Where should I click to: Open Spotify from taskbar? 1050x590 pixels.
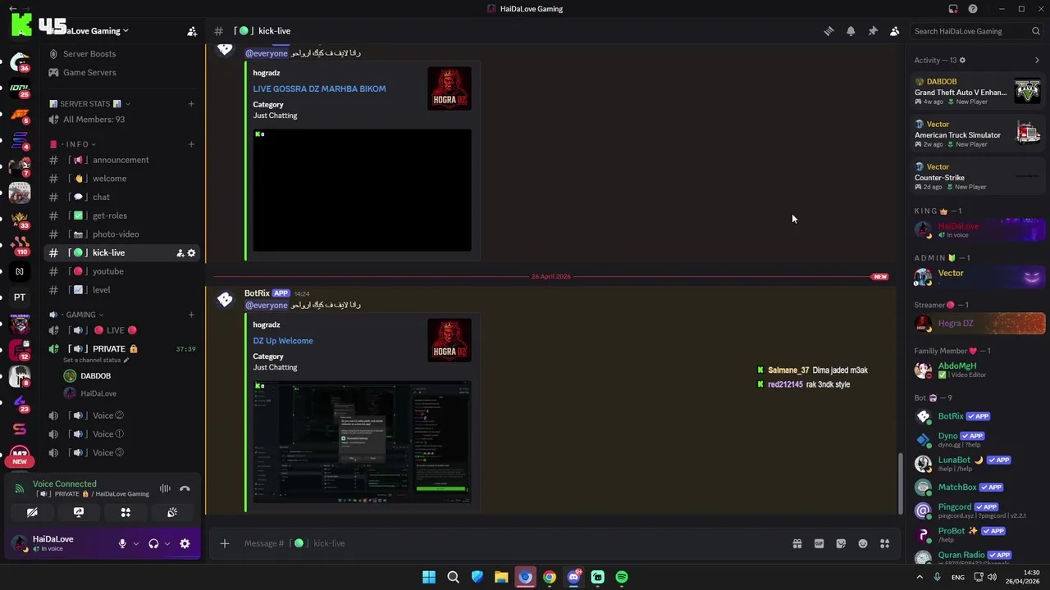coord(622,578)
